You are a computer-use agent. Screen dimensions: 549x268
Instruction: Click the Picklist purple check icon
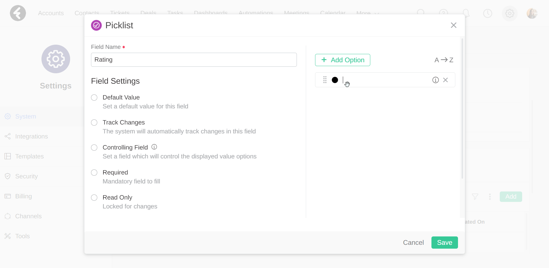[96, 26]
